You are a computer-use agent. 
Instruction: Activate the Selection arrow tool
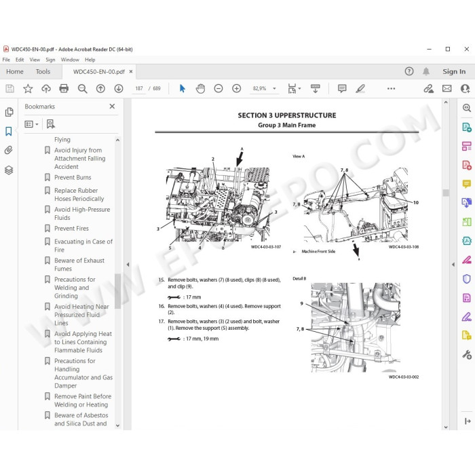point(182,88)
